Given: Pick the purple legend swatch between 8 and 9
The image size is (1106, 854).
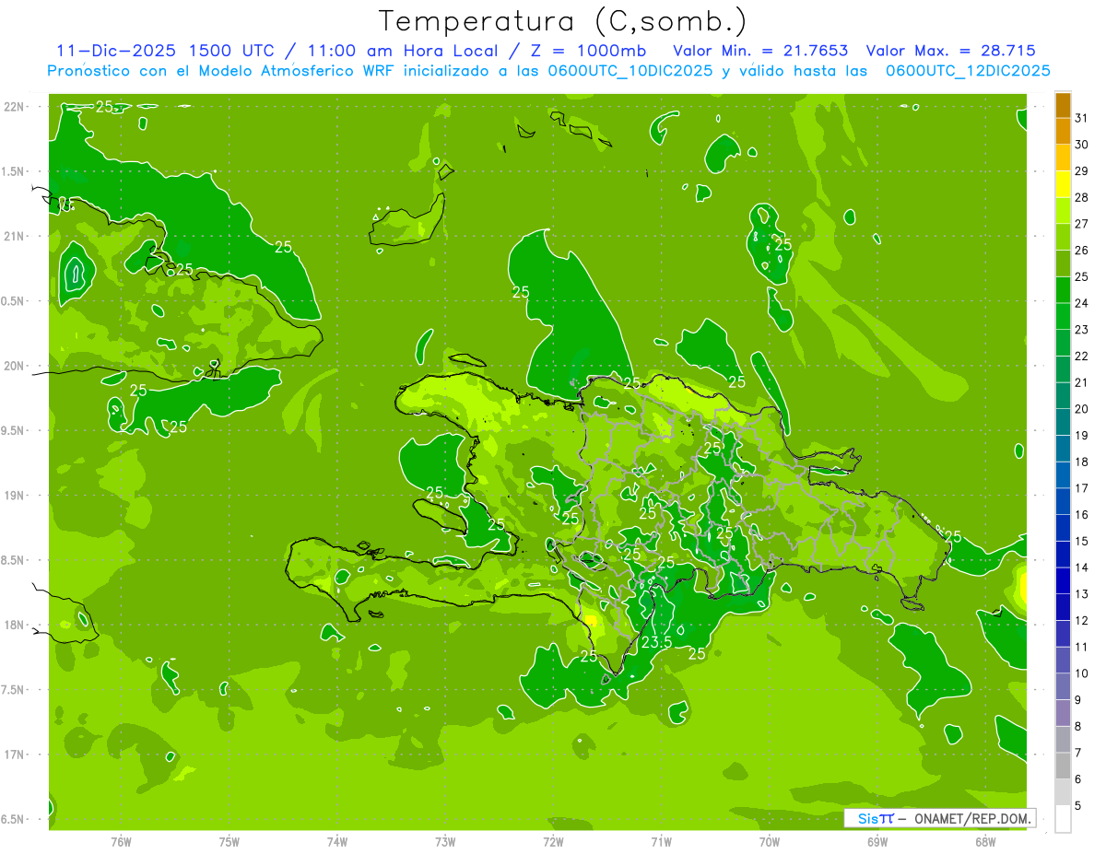Looking at the screenshot, I should pyautogui.click(x=1063, y=713).
